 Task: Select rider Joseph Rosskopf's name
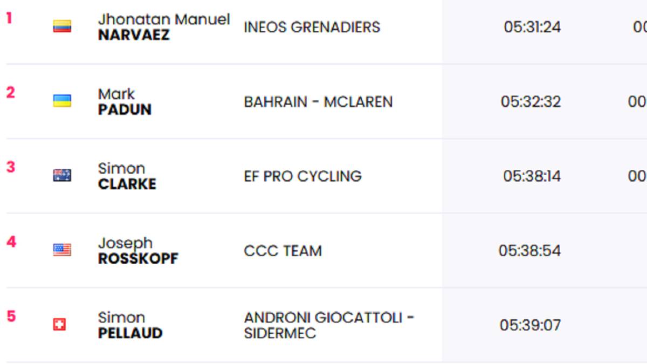(138, 250)
